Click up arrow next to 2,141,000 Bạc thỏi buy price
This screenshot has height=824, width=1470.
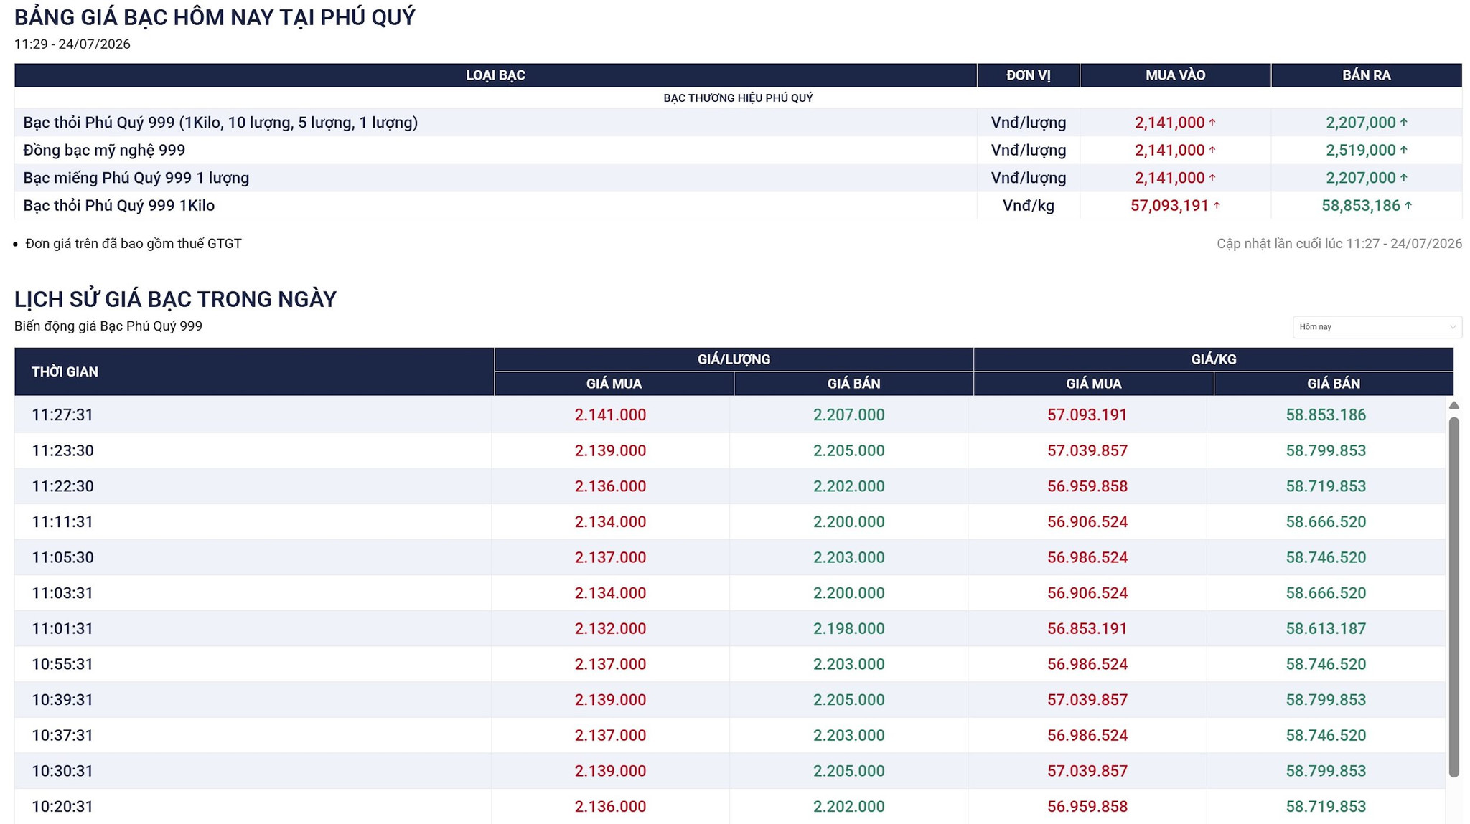tap(1212, 123)
